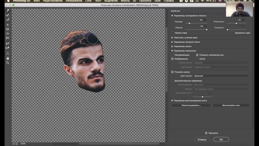Click the Нажим value field showing 100
The width and height of the screenshot is (259, 146).
tap(203, 26)
